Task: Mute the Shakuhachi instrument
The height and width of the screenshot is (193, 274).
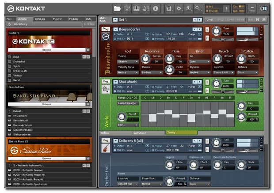Action: (207, 90)
